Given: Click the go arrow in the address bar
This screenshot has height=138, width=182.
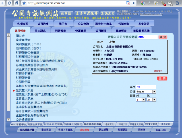Looking at the screenshot, I should 134,3.
